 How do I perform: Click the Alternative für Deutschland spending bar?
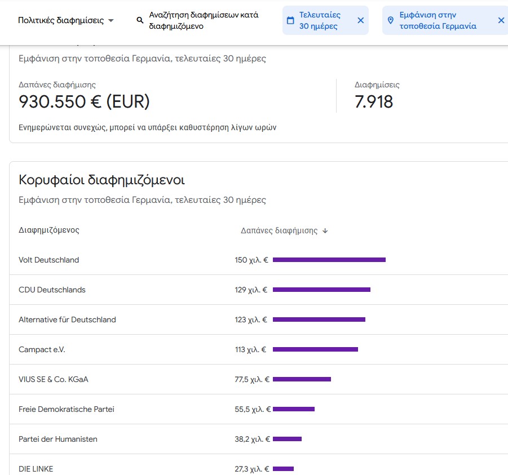point(319,319)
